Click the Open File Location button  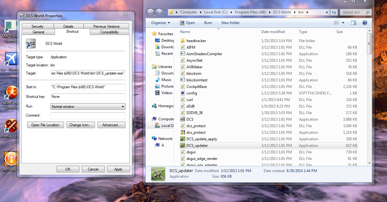point(45,125)
